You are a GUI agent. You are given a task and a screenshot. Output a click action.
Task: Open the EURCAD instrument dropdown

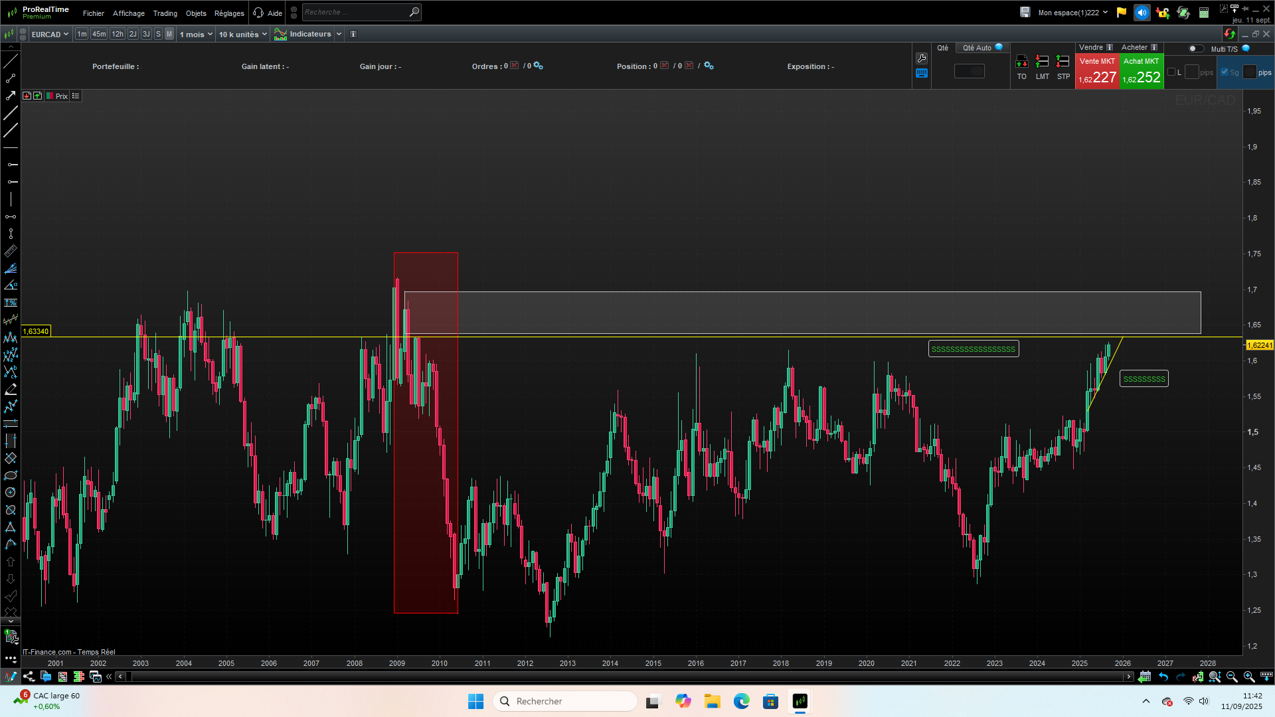[50, 34]
